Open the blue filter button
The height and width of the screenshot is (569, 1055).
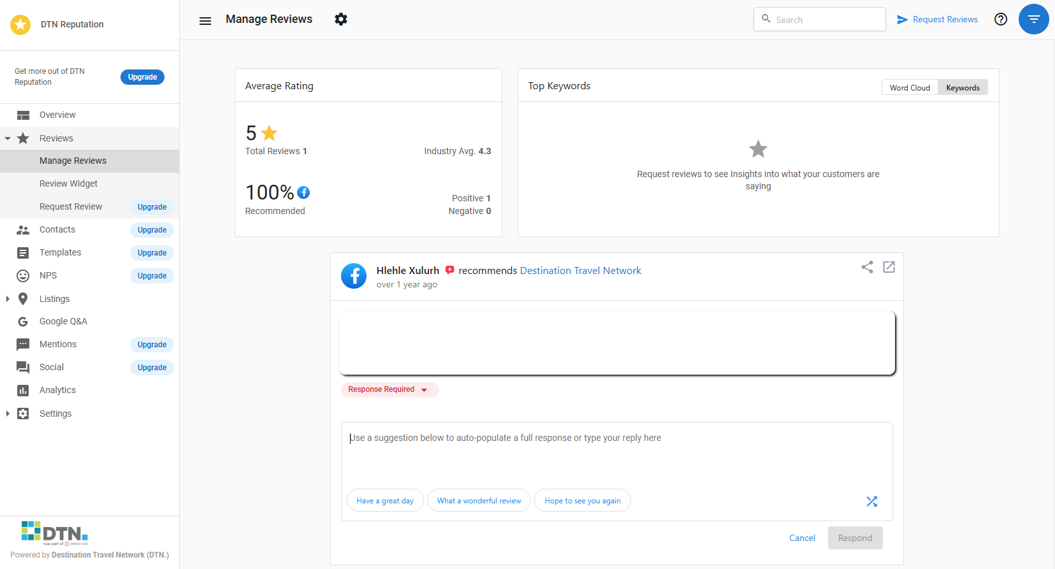point(1034,19)
